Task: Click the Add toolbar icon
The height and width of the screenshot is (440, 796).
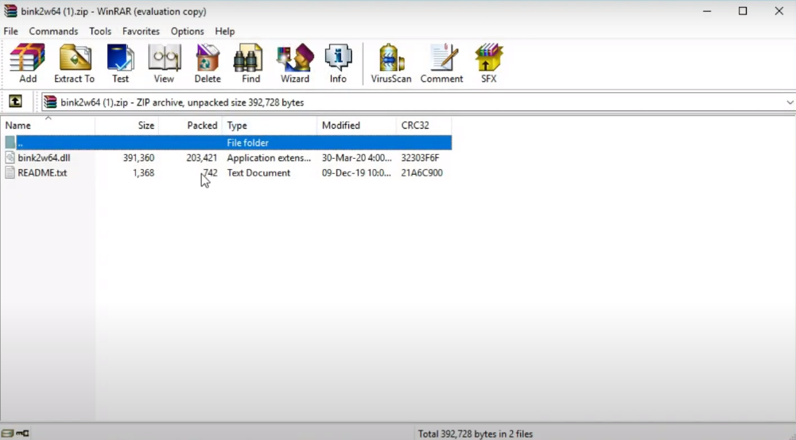Action: [27, 64]
